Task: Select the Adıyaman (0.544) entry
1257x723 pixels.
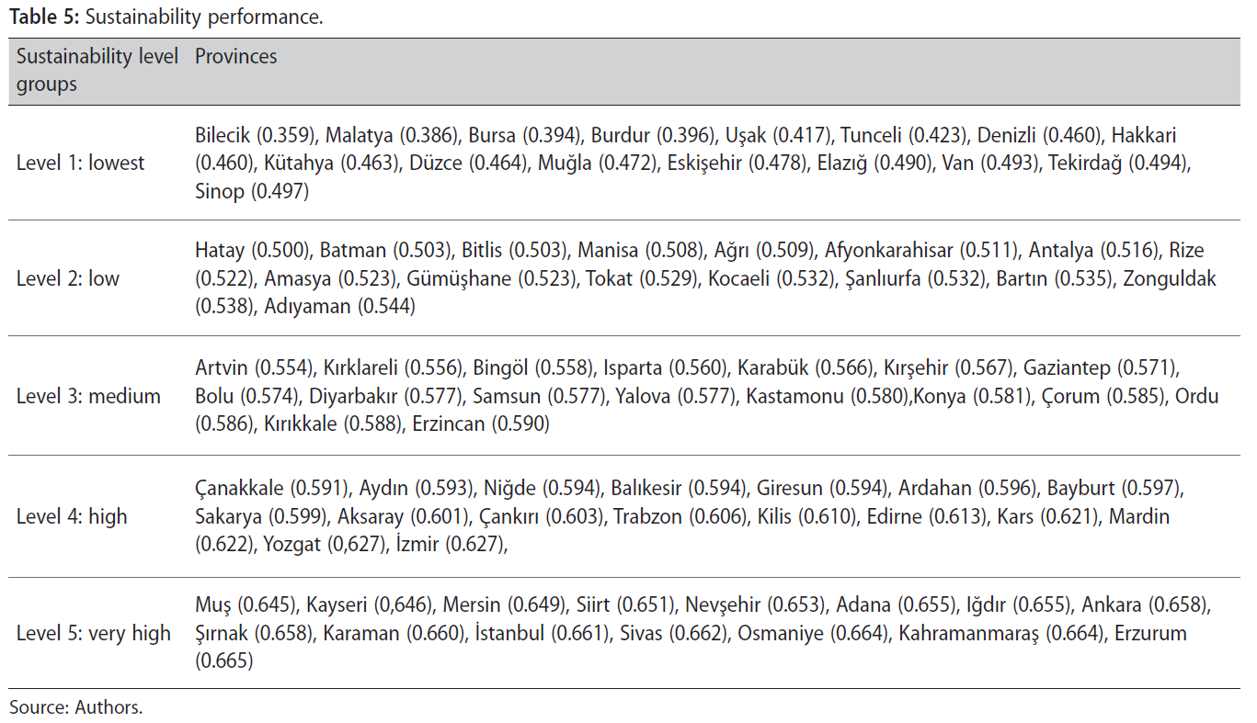Action: pos(339,307)
